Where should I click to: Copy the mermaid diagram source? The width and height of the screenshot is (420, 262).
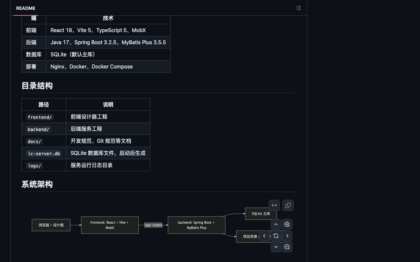pyautogui.click(x=288, y=205)
